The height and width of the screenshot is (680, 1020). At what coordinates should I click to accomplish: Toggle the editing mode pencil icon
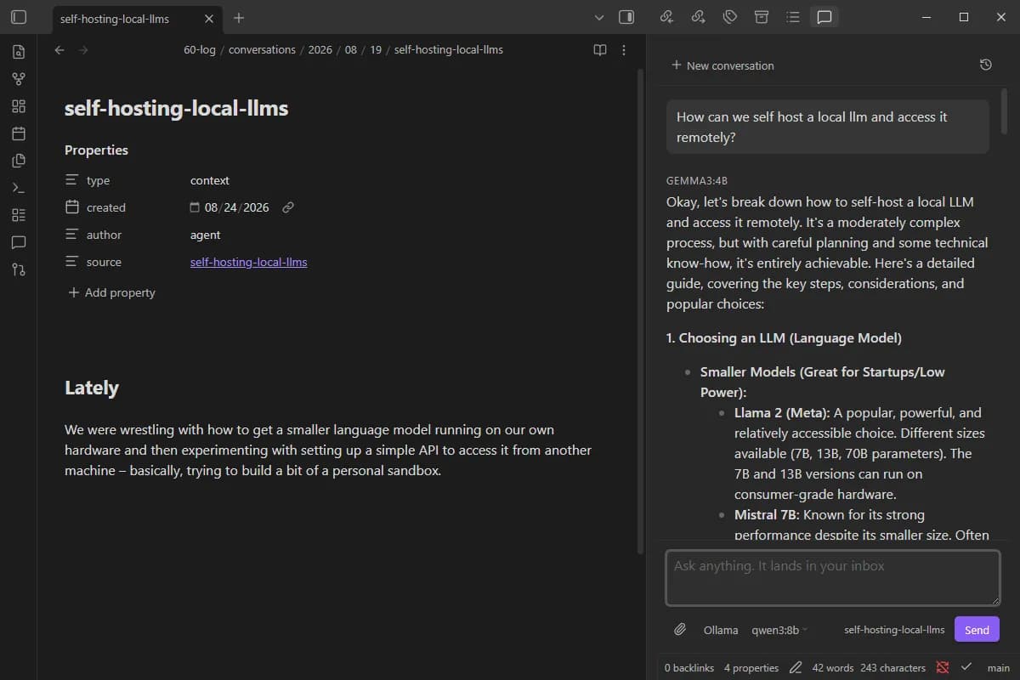click(796, 667)
